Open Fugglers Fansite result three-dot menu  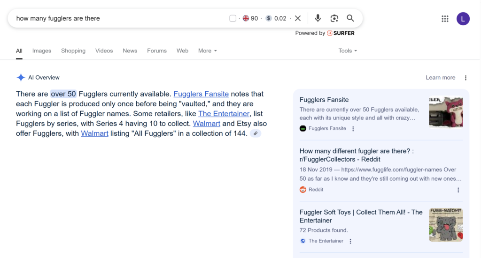point(353,129)
